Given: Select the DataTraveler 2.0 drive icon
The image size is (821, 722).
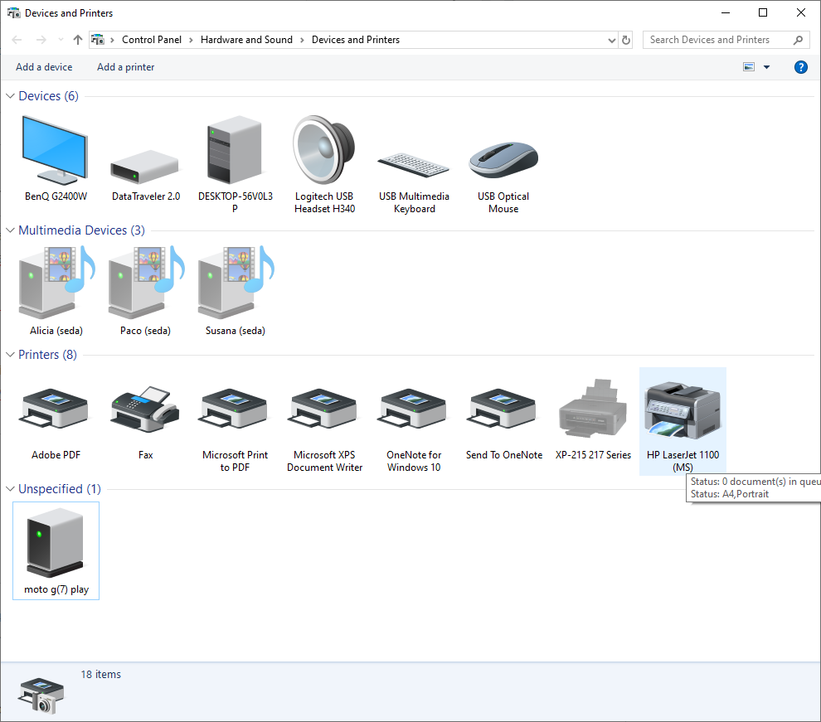Looking at the screenshot, I should (x=144, y=167).
